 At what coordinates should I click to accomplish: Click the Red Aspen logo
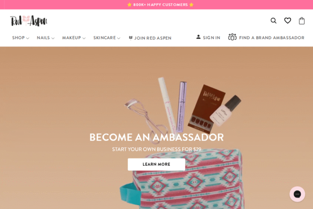click(29, 20)
